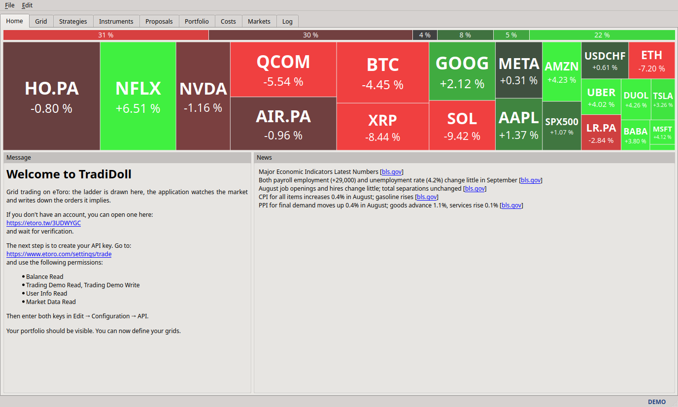Pick the META heatmap tile
Screen dimensions: 678x407
[x=519, y=70]
